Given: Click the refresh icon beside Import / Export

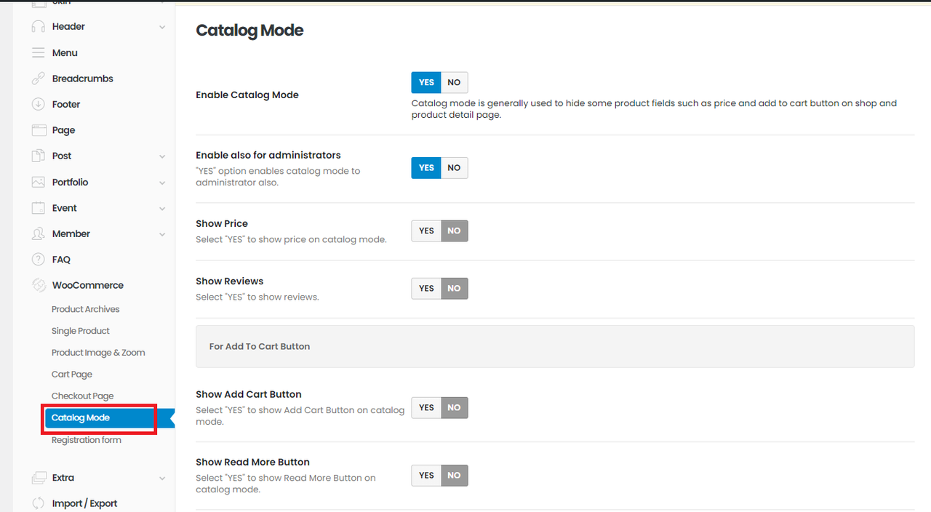Looking at the screenshot, I should (x=39, y=503).
